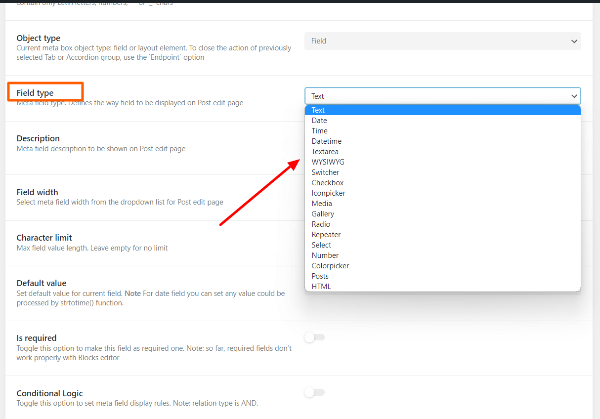This screenshot has width=600, height=419.
Task: Choose Textarea from the field type list
Action: click(442, 152)
